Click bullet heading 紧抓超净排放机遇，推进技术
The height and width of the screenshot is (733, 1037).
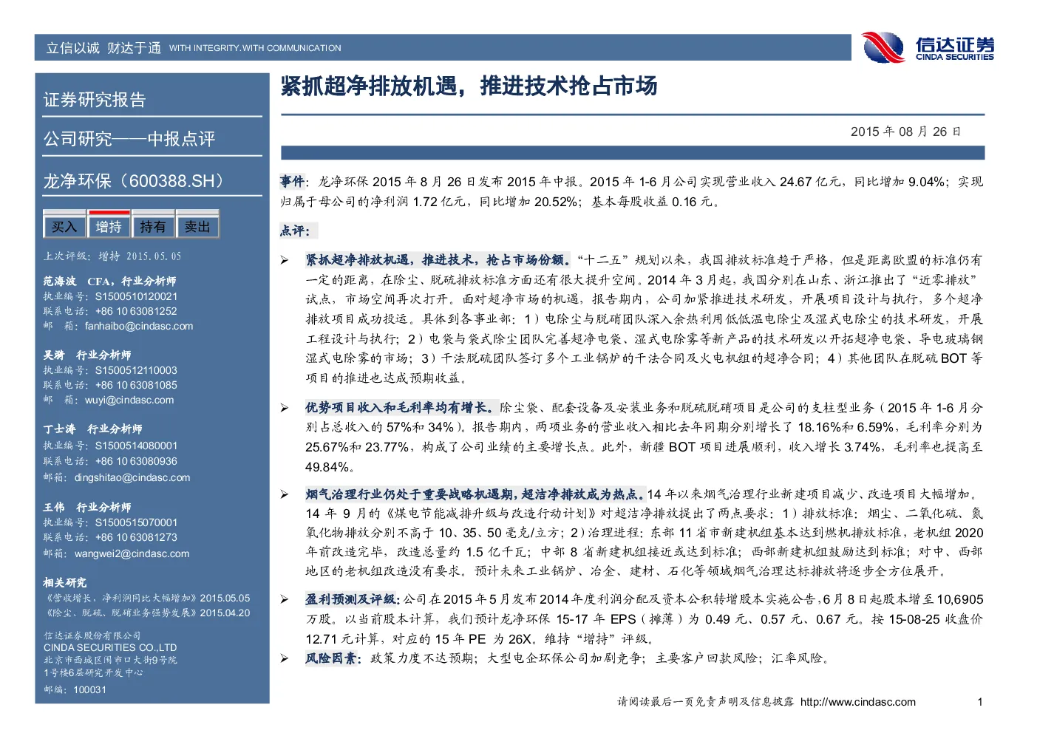(x=438, y=260)
